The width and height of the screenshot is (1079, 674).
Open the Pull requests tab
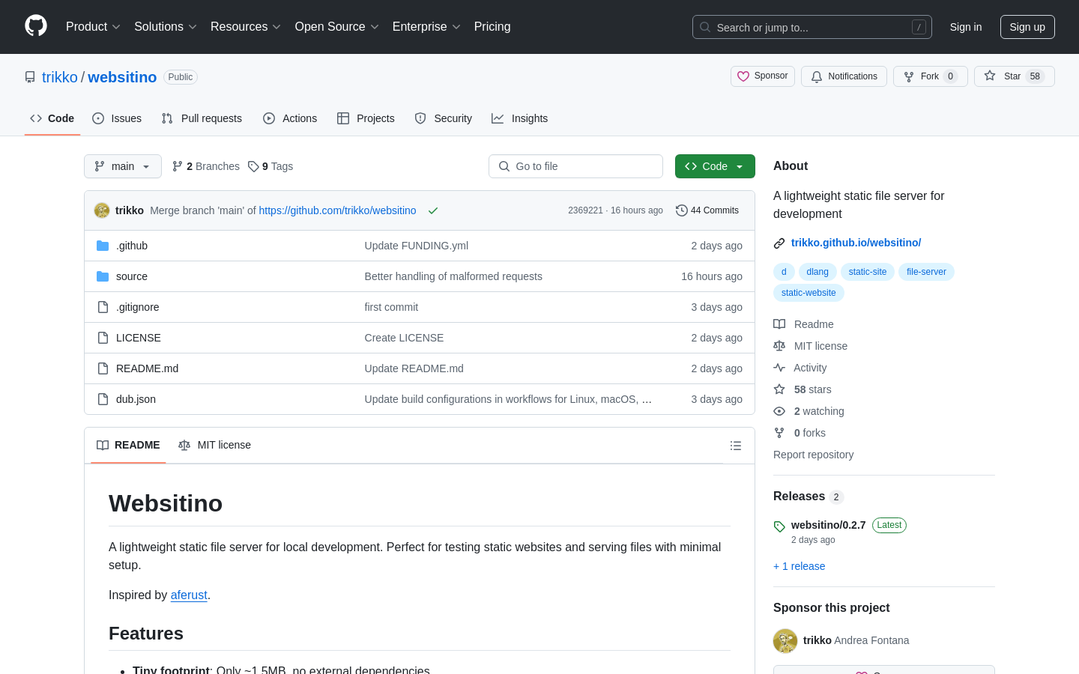pyautogui.click(x=202, y=118)
